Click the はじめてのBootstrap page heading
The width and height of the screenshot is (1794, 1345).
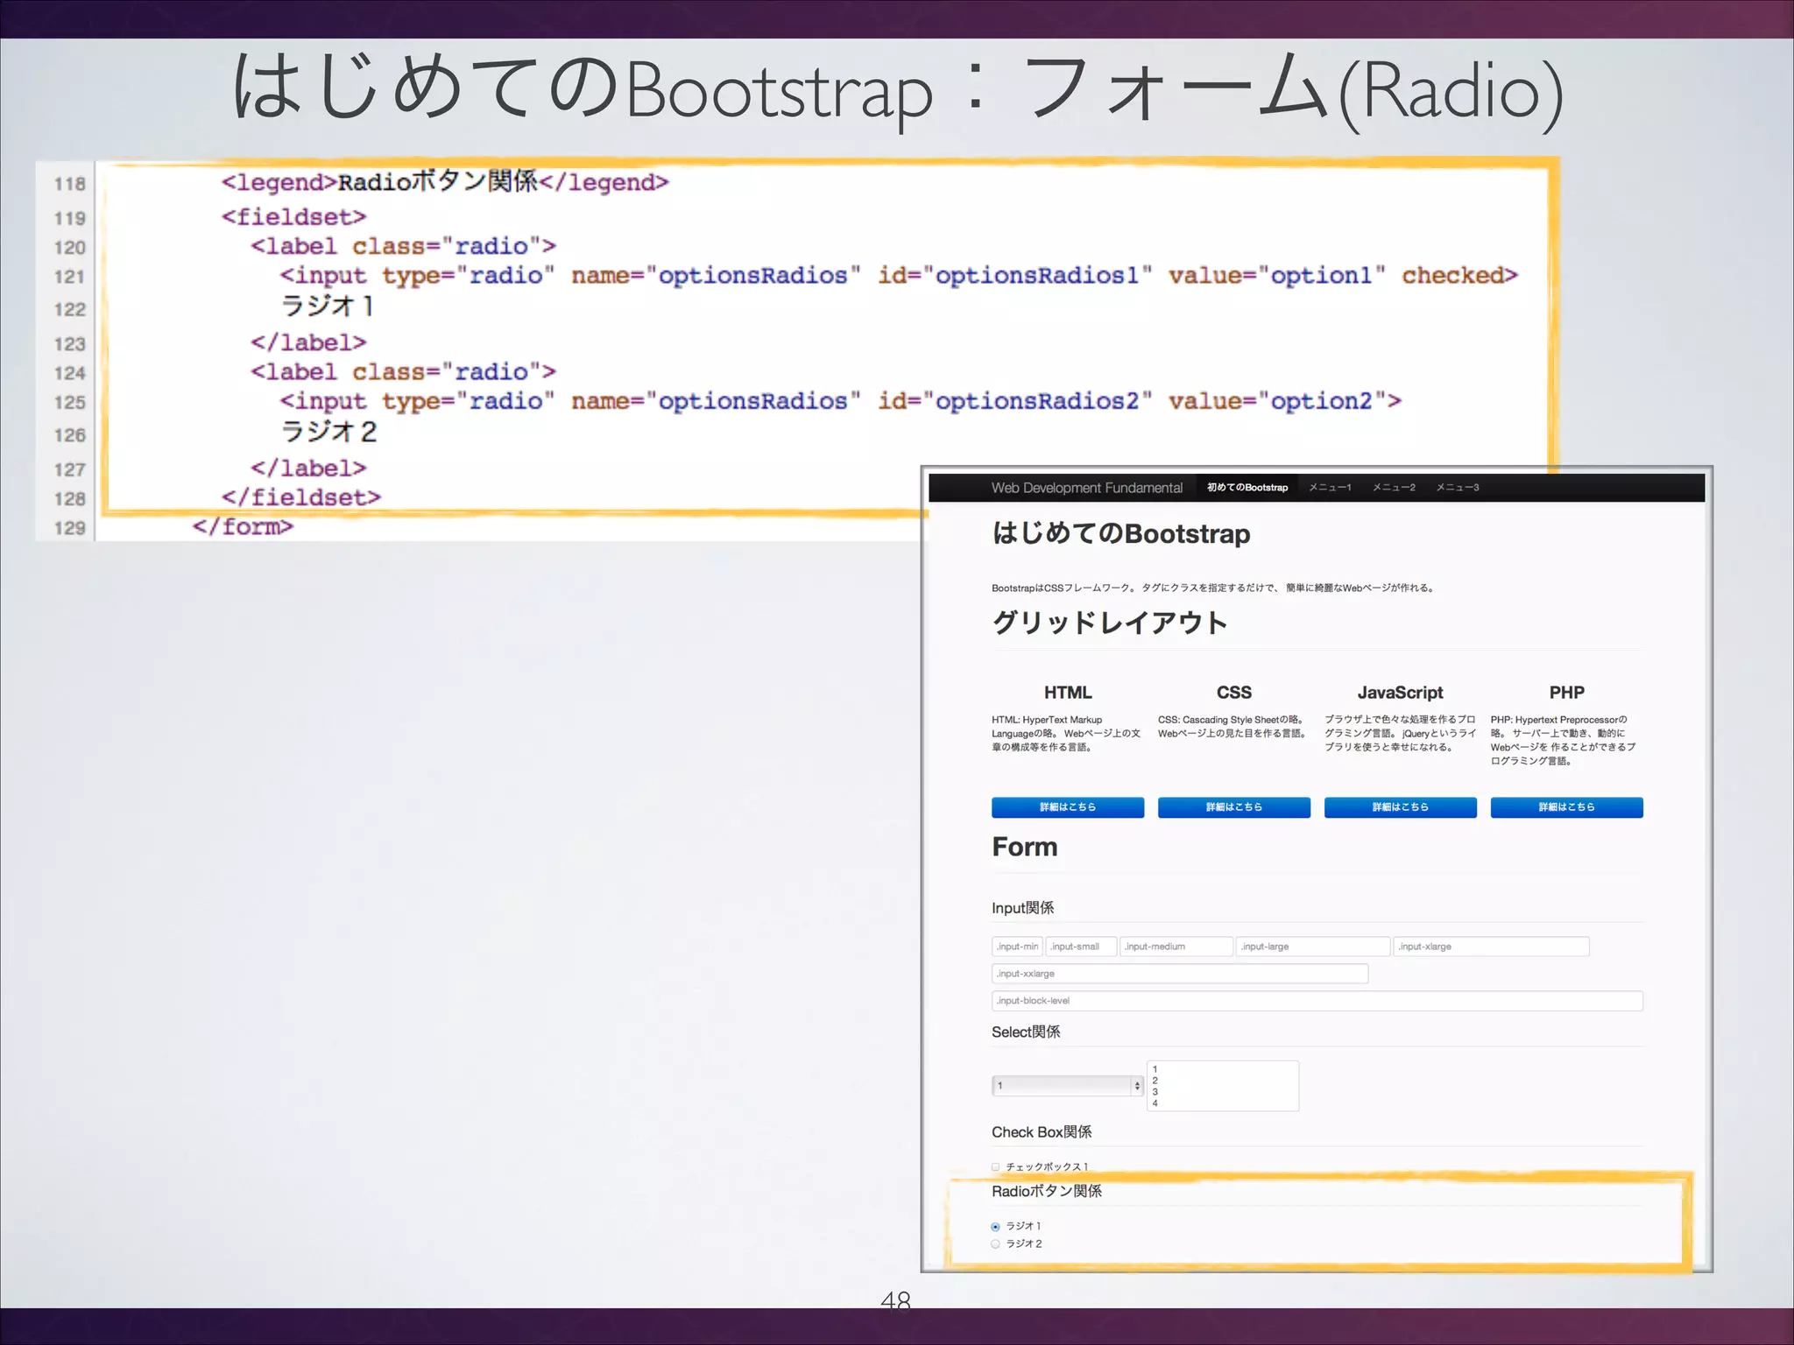(1121, 533)
